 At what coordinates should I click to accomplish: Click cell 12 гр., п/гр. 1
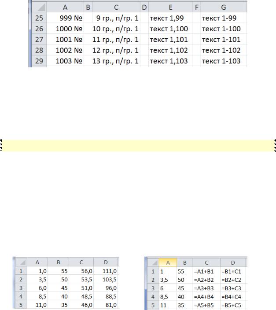116,50
